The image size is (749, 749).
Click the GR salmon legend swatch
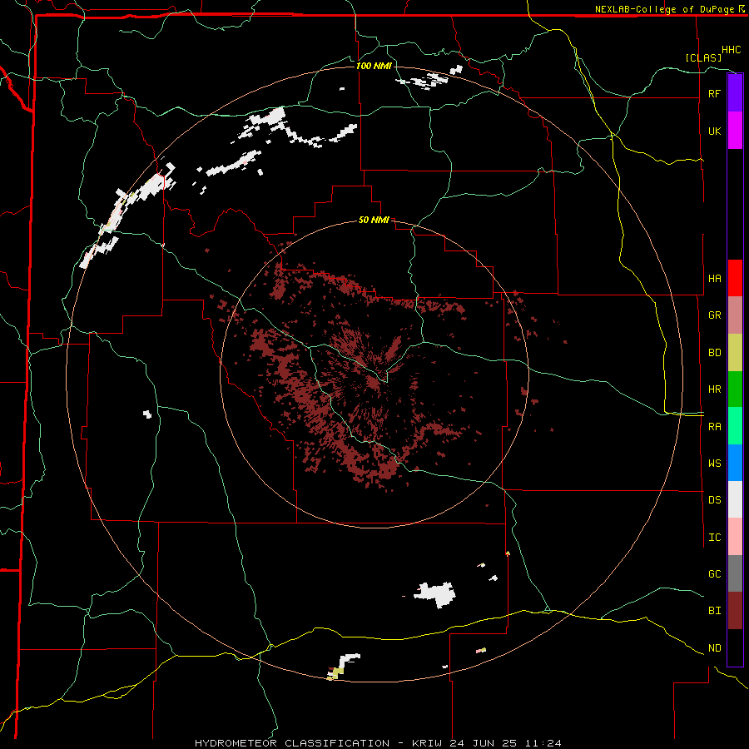(735, 315)
